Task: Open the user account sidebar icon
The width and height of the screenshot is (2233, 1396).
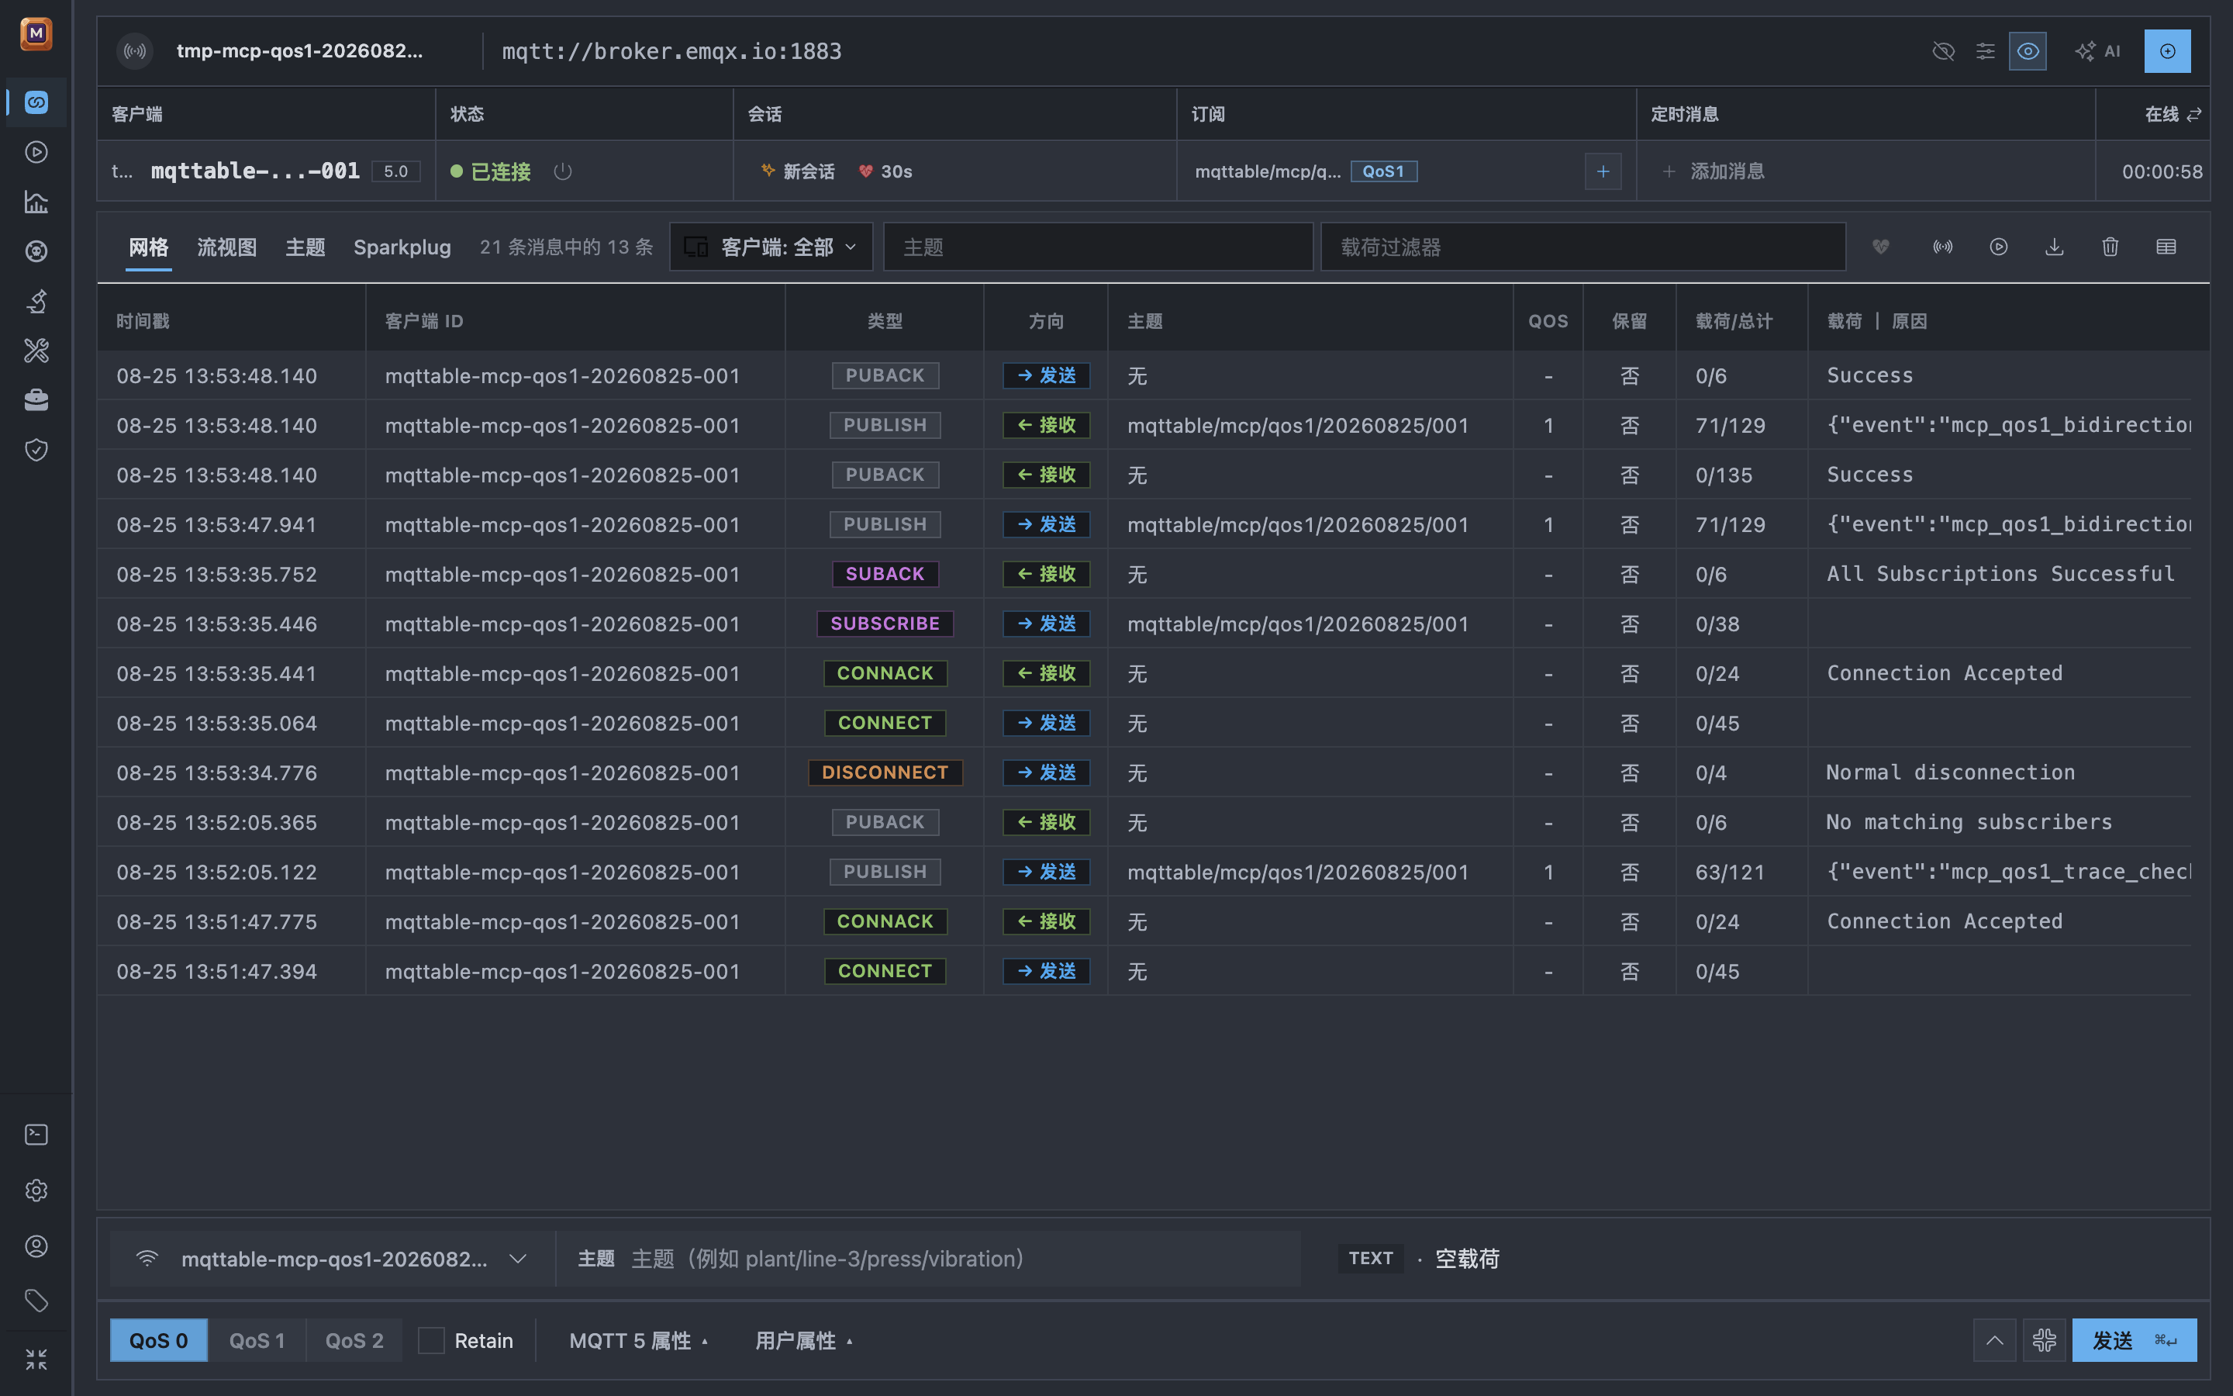Action: pyautogui.click(x=36, y=1246)
